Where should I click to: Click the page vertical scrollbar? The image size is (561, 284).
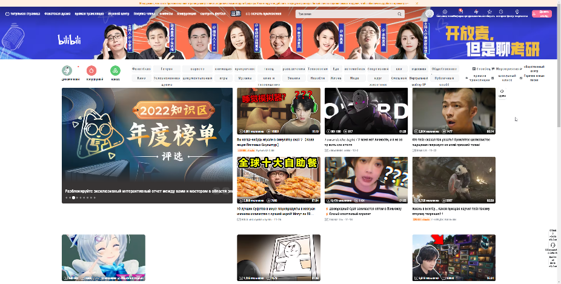coord(559,67)
